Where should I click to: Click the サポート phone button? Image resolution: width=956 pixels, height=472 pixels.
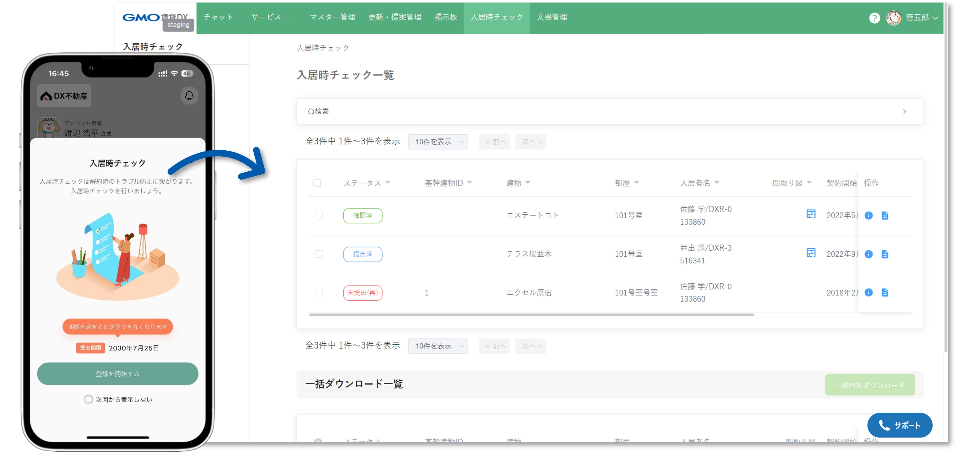pyautogui.click(x=900, y=425)
